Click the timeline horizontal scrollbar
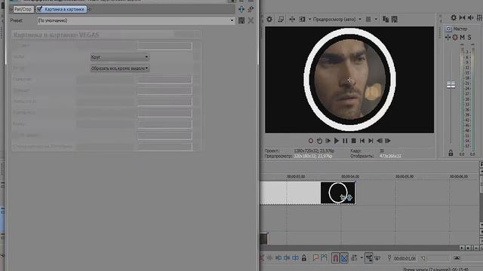483x271 pixels. pyautogui.click(x=359, y=248)
